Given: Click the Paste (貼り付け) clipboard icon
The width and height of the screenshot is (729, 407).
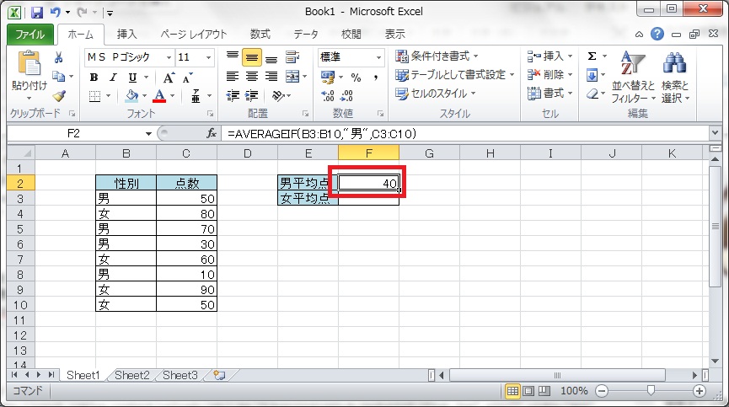Looking at the screenshot, I should [29, 64].
